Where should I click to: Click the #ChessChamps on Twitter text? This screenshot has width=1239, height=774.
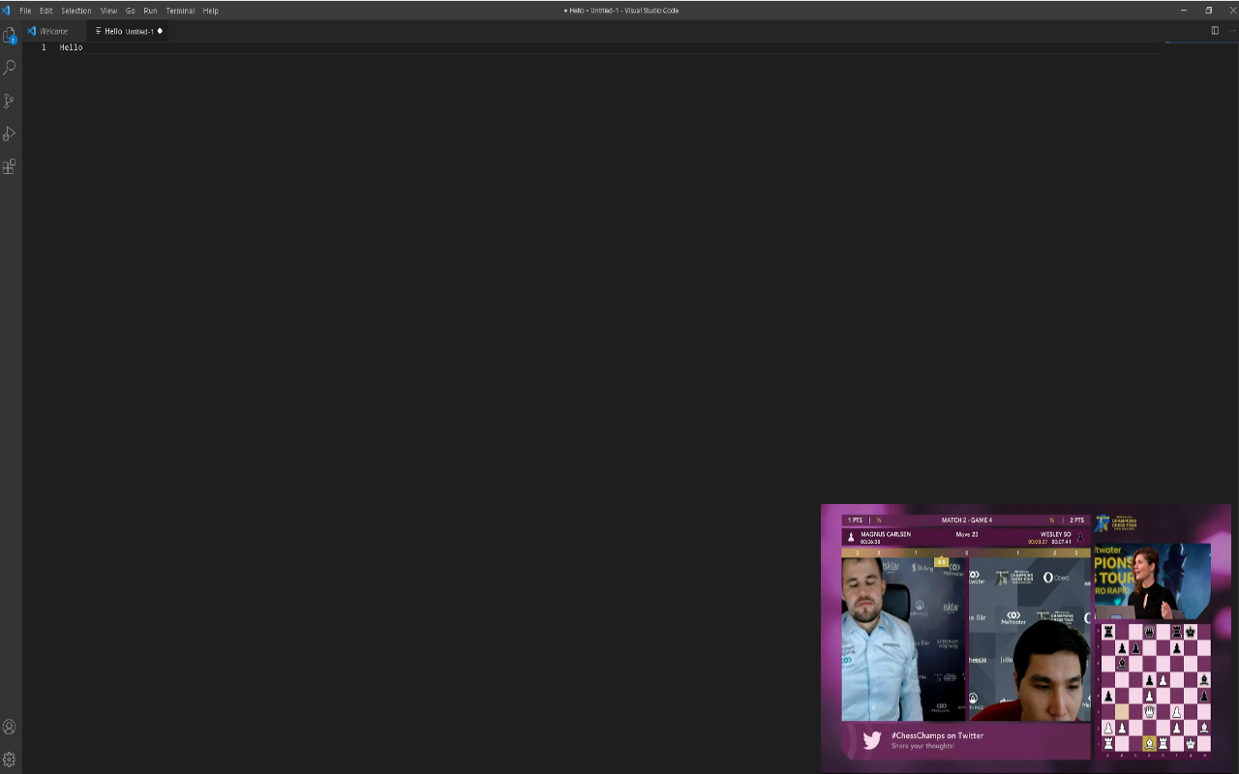click(937, 735)
